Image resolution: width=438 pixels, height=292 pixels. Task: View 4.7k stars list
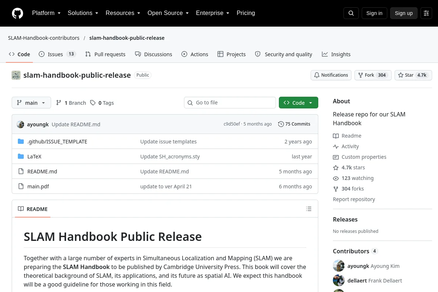click(x=349, y=168)
